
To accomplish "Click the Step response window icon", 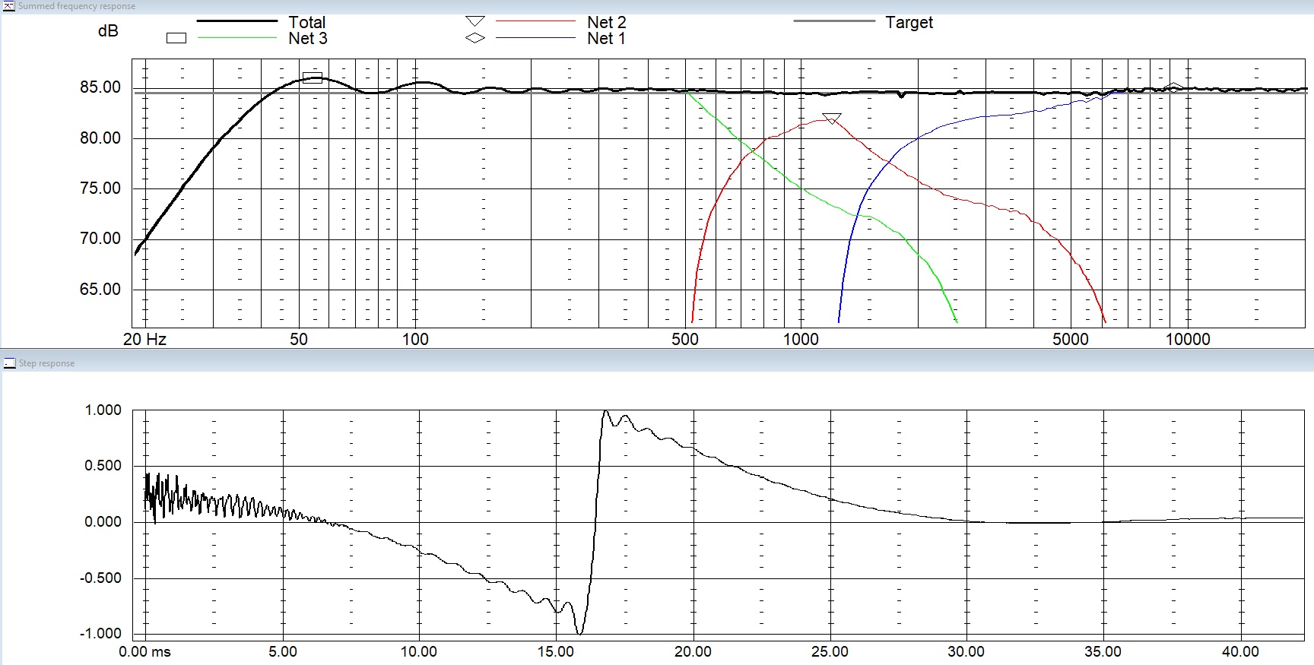I will (9, 363).
